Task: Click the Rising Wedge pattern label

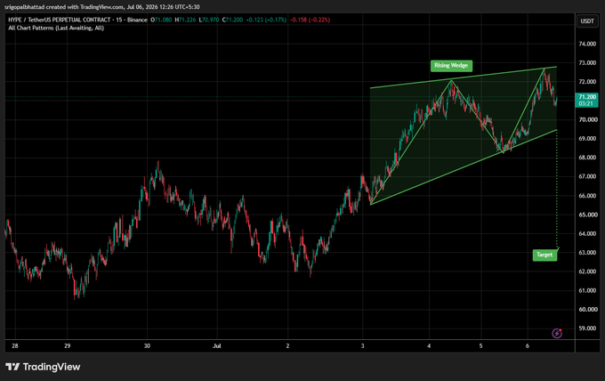Action: [451, 66]
